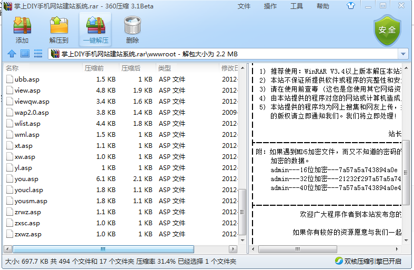
Task: Select the yl.asp file icon
Action: click(10, 168)
